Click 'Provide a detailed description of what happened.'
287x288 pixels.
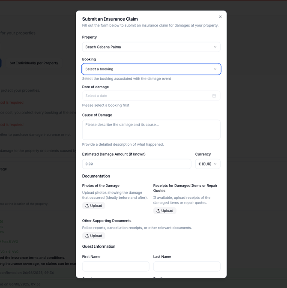[x=123, y=144]
